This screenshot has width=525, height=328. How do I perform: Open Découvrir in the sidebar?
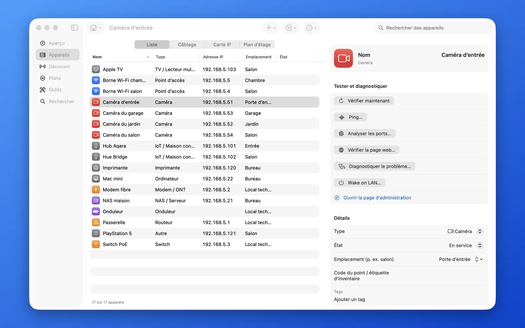pyautogui.click(x=57, y=67)
